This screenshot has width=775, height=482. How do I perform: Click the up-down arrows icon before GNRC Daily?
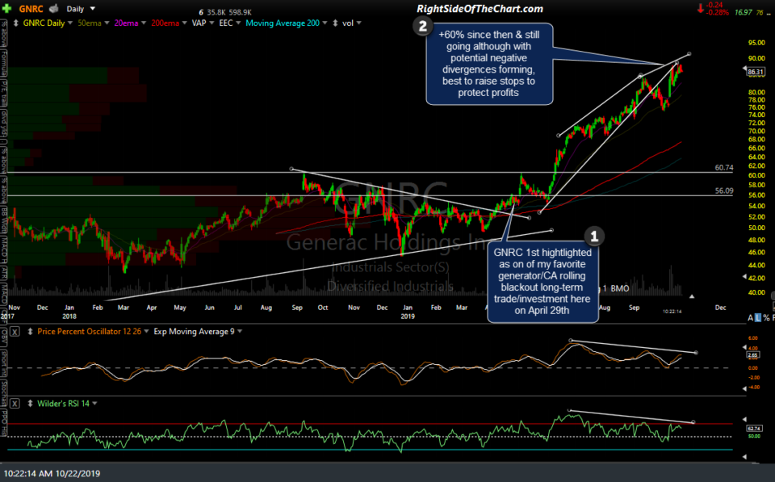15,23
